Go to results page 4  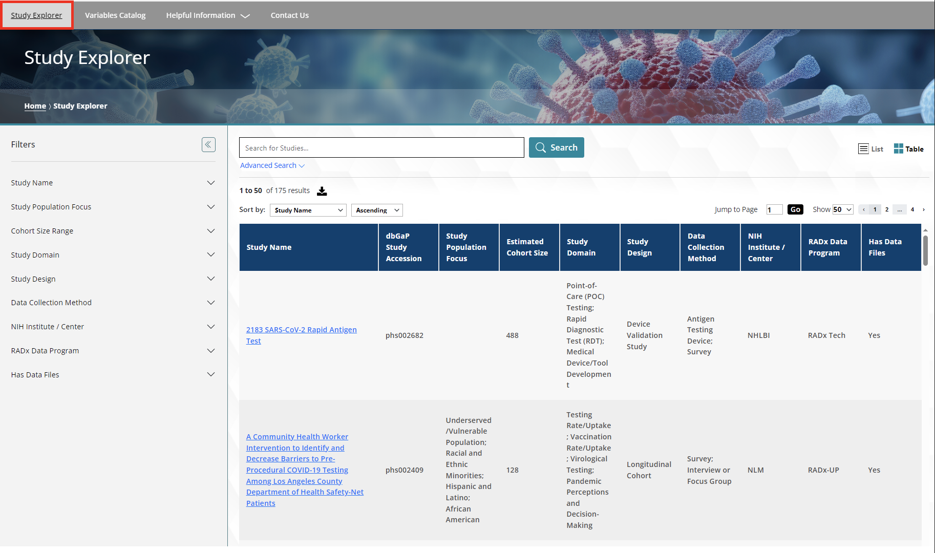click(x=912, y=209)
